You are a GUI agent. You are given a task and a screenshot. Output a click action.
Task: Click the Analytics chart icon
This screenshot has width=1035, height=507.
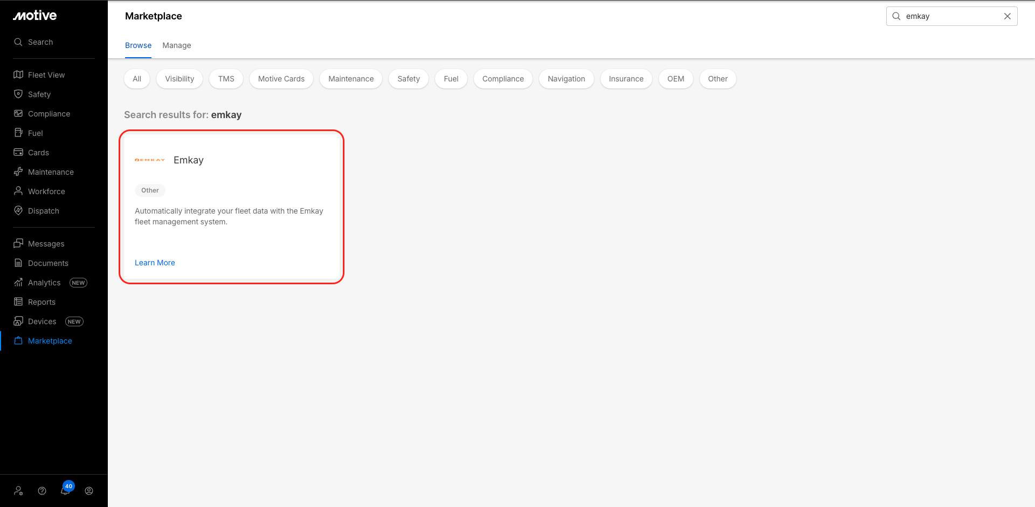coord(18,283)
